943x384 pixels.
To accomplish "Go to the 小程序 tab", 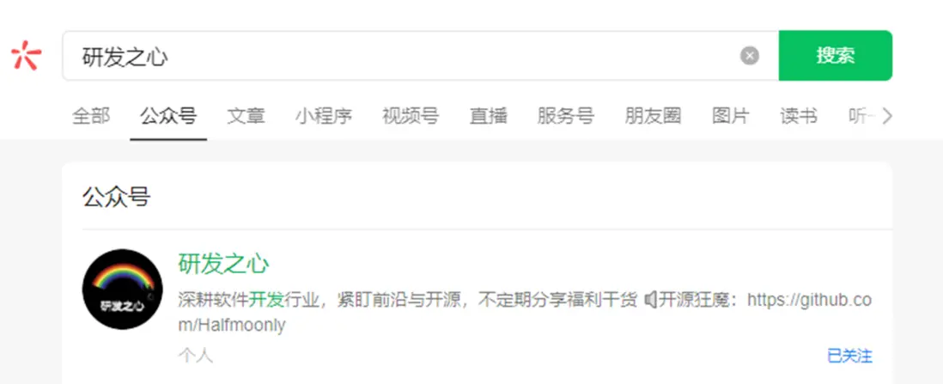I will pyautogui.click(x=324, y=116).
